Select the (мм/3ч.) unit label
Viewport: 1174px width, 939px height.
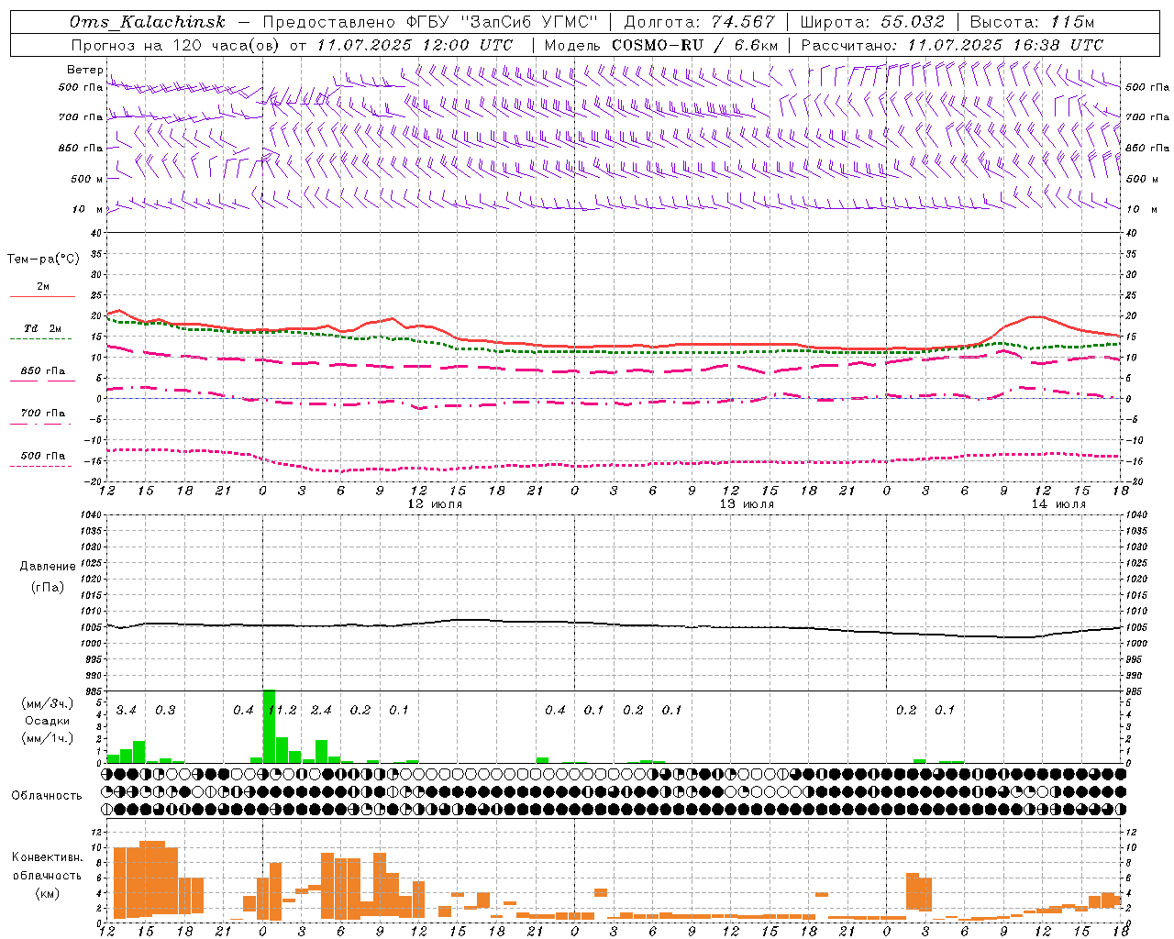coord(48,704)
